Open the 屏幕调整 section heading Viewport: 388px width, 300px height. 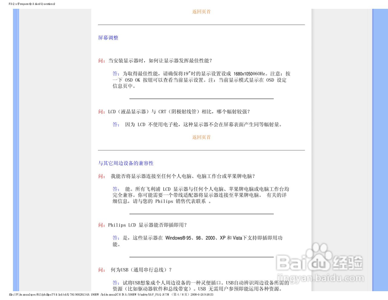108,38
